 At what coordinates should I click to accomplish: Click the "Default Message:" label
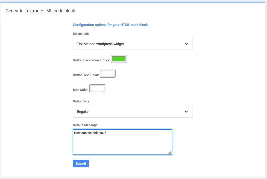[86, 125]
